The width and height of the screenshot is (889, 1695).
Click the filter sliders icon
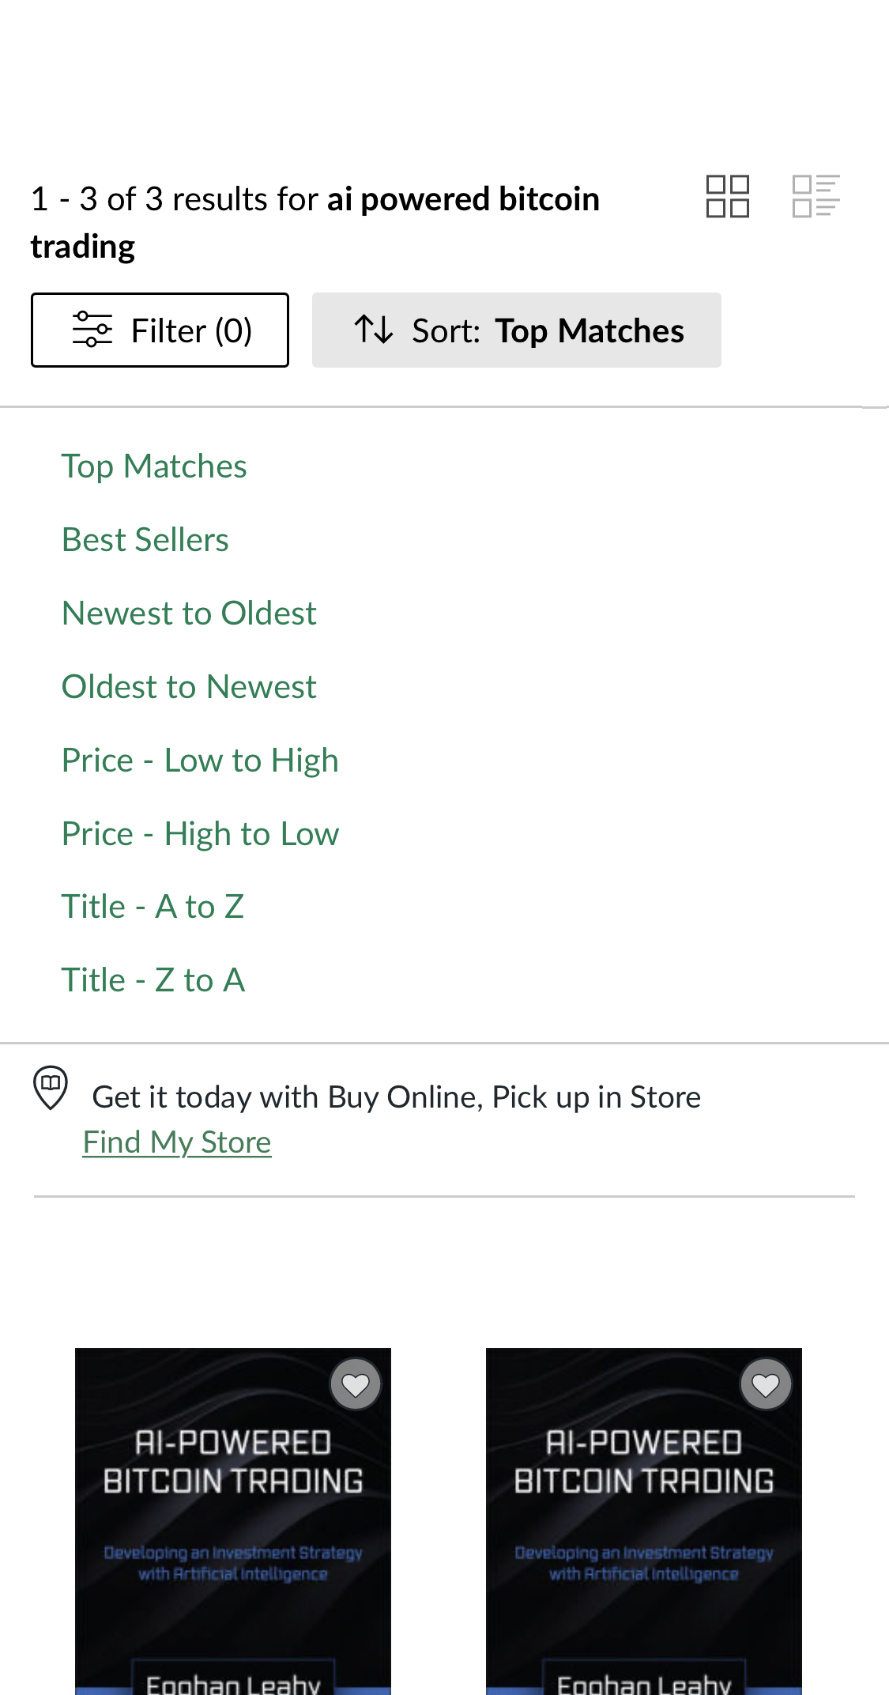point(92,330)
